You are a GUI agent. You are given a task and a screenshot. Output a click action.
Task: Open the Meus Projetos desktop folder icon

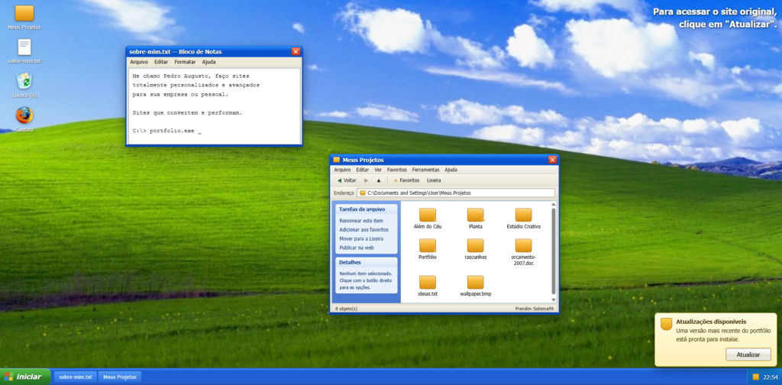(x=24, y=17)
